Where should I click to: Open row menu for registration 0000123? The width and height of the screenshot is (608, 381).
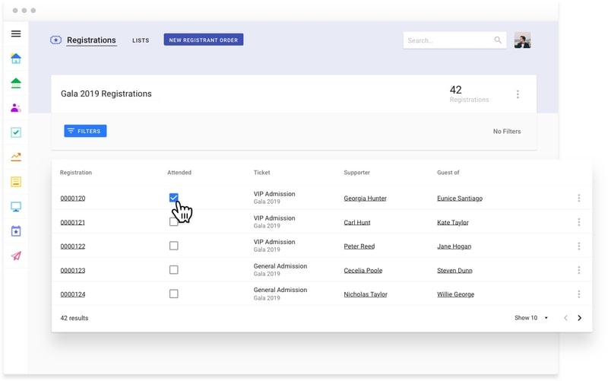tap(579, 270)
